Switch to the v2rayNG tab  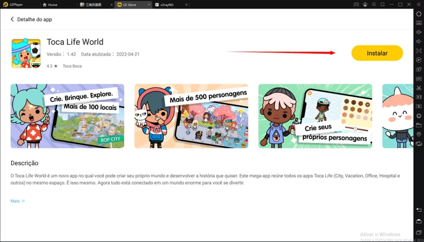point(165,5)
